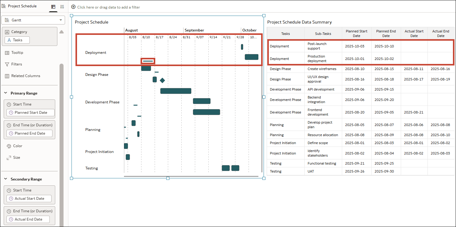Collapse the Primary Range section
This screenshot has width=456, height=227.
click(5, 93)
